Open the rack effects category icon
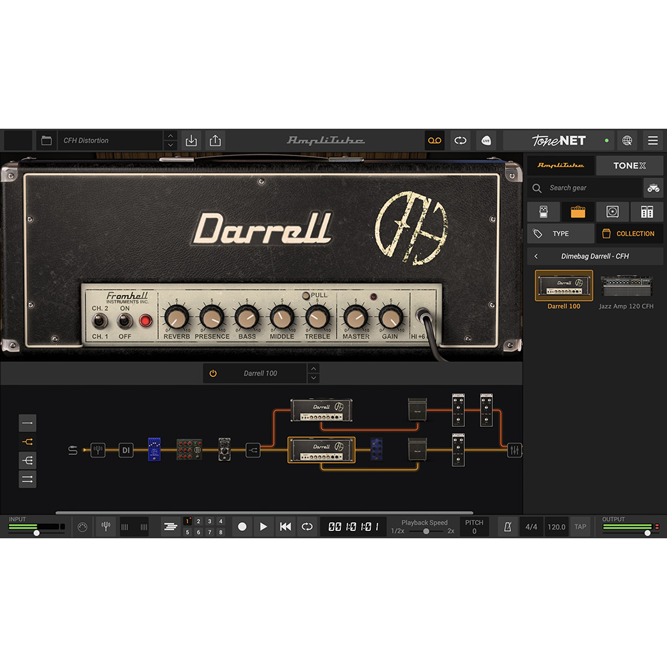The height and width of the screenshot is (667, 667). (646, 211)
